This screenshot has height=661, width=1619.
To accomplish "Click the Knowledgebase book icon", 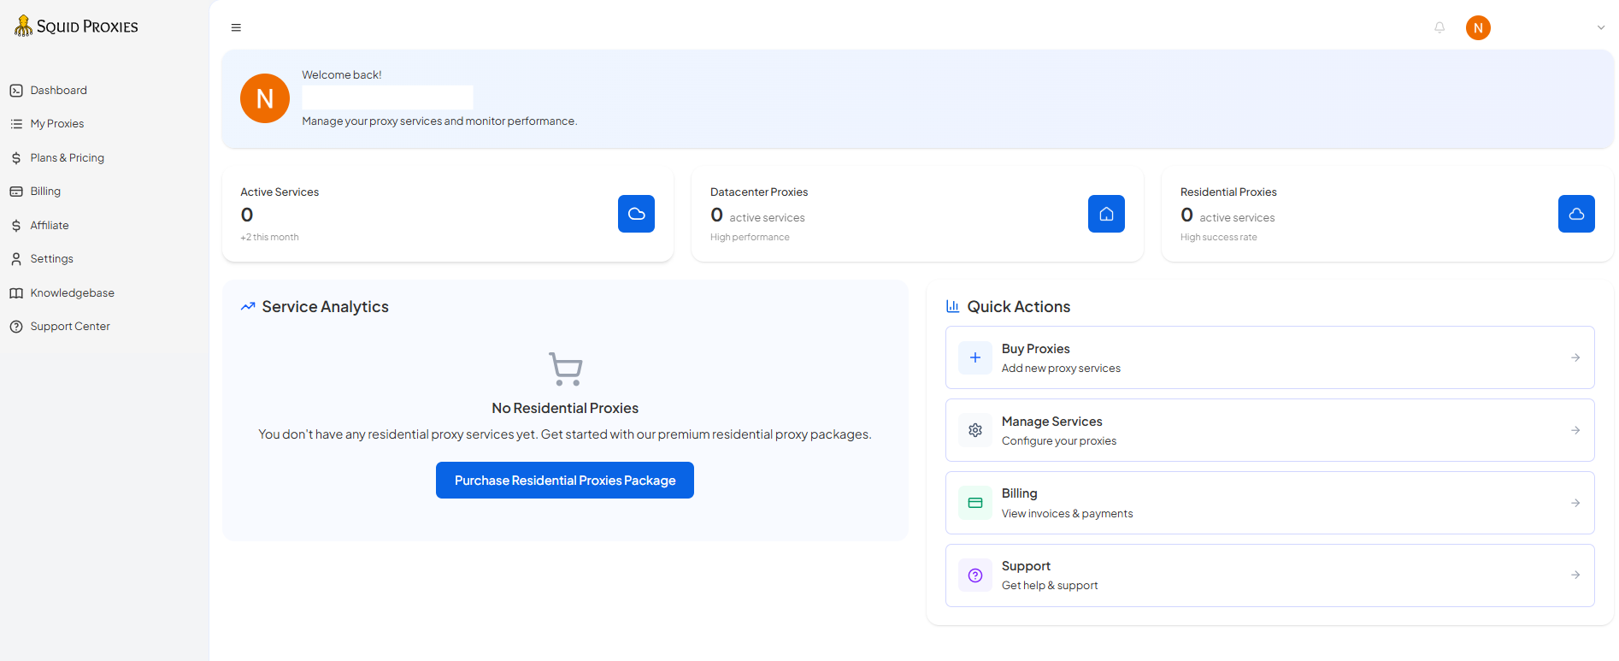I will point(16,293).
